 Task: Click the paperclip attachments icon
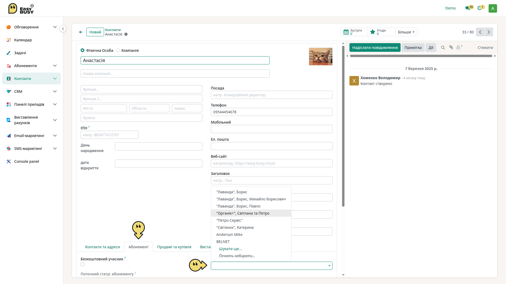tap(451, 47)
